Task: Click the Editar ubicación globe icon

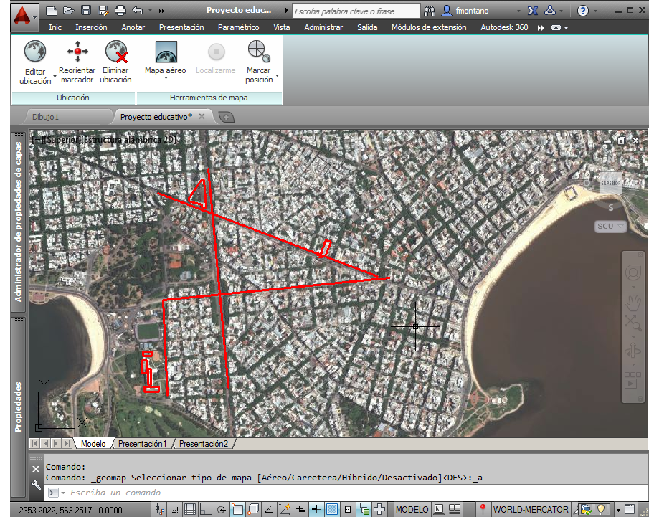Action: (35, 52)
